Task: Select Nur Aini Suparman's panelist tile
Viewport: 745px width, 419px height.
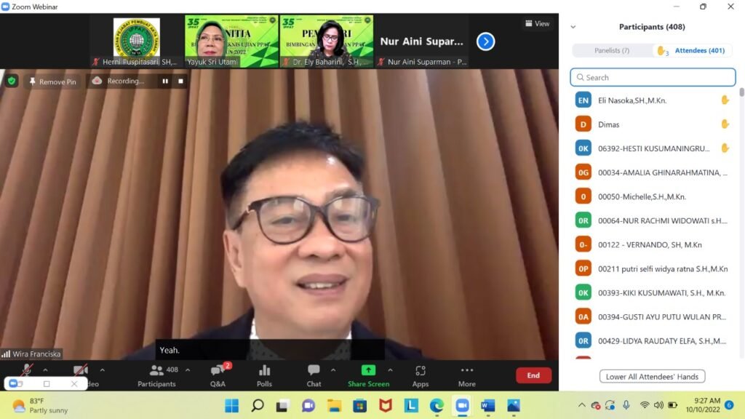Action: click(422, 41)
